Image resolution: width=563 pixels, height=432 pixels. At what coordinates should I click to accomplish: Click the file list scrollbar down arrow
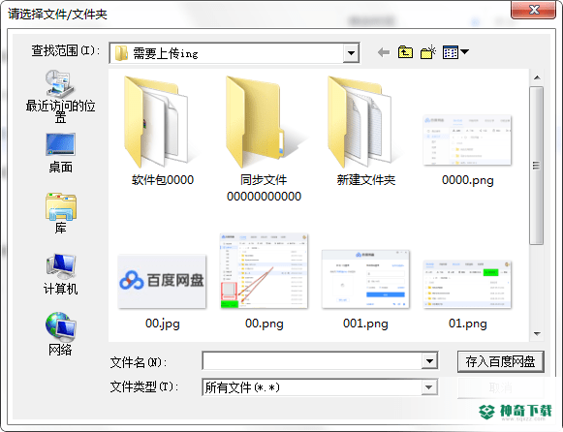click(x=537, y=334)
